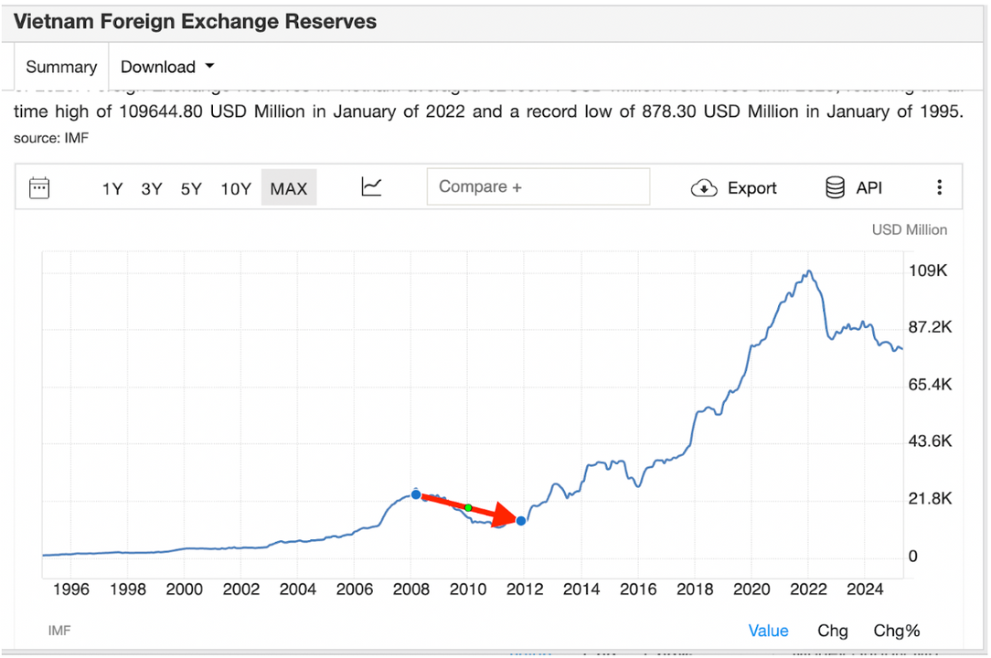Open the three-dot more options menu
The image size is (991, 658).
pyautogui.click(x=939, y=188)
